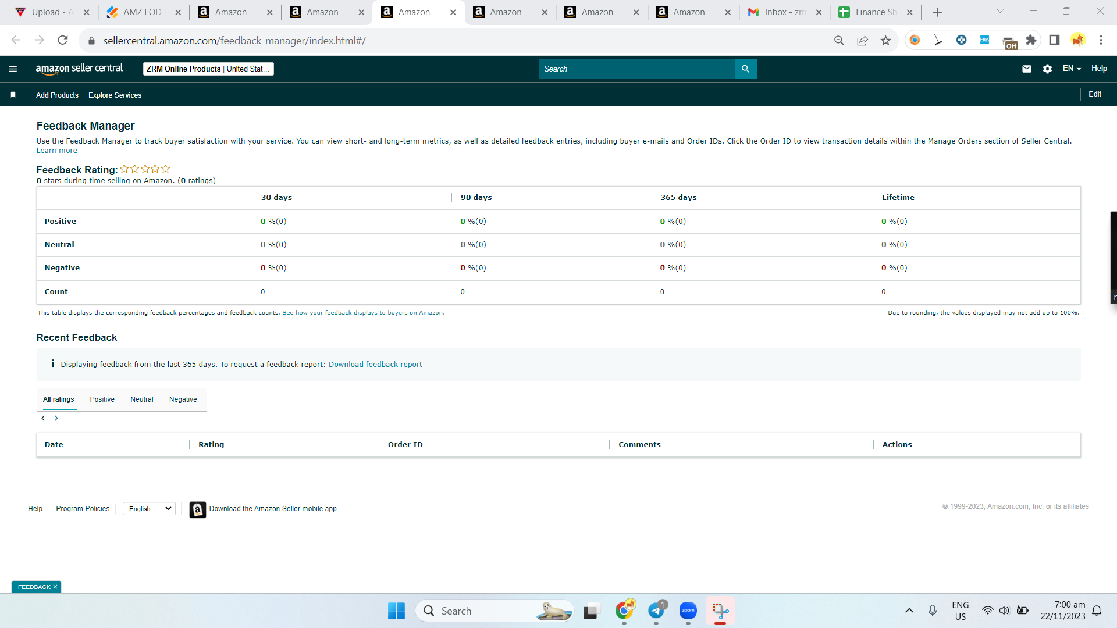
Task: Switch to the AMZ EOD browser tab
Action: pyautogui.click(x=144, y=12)
